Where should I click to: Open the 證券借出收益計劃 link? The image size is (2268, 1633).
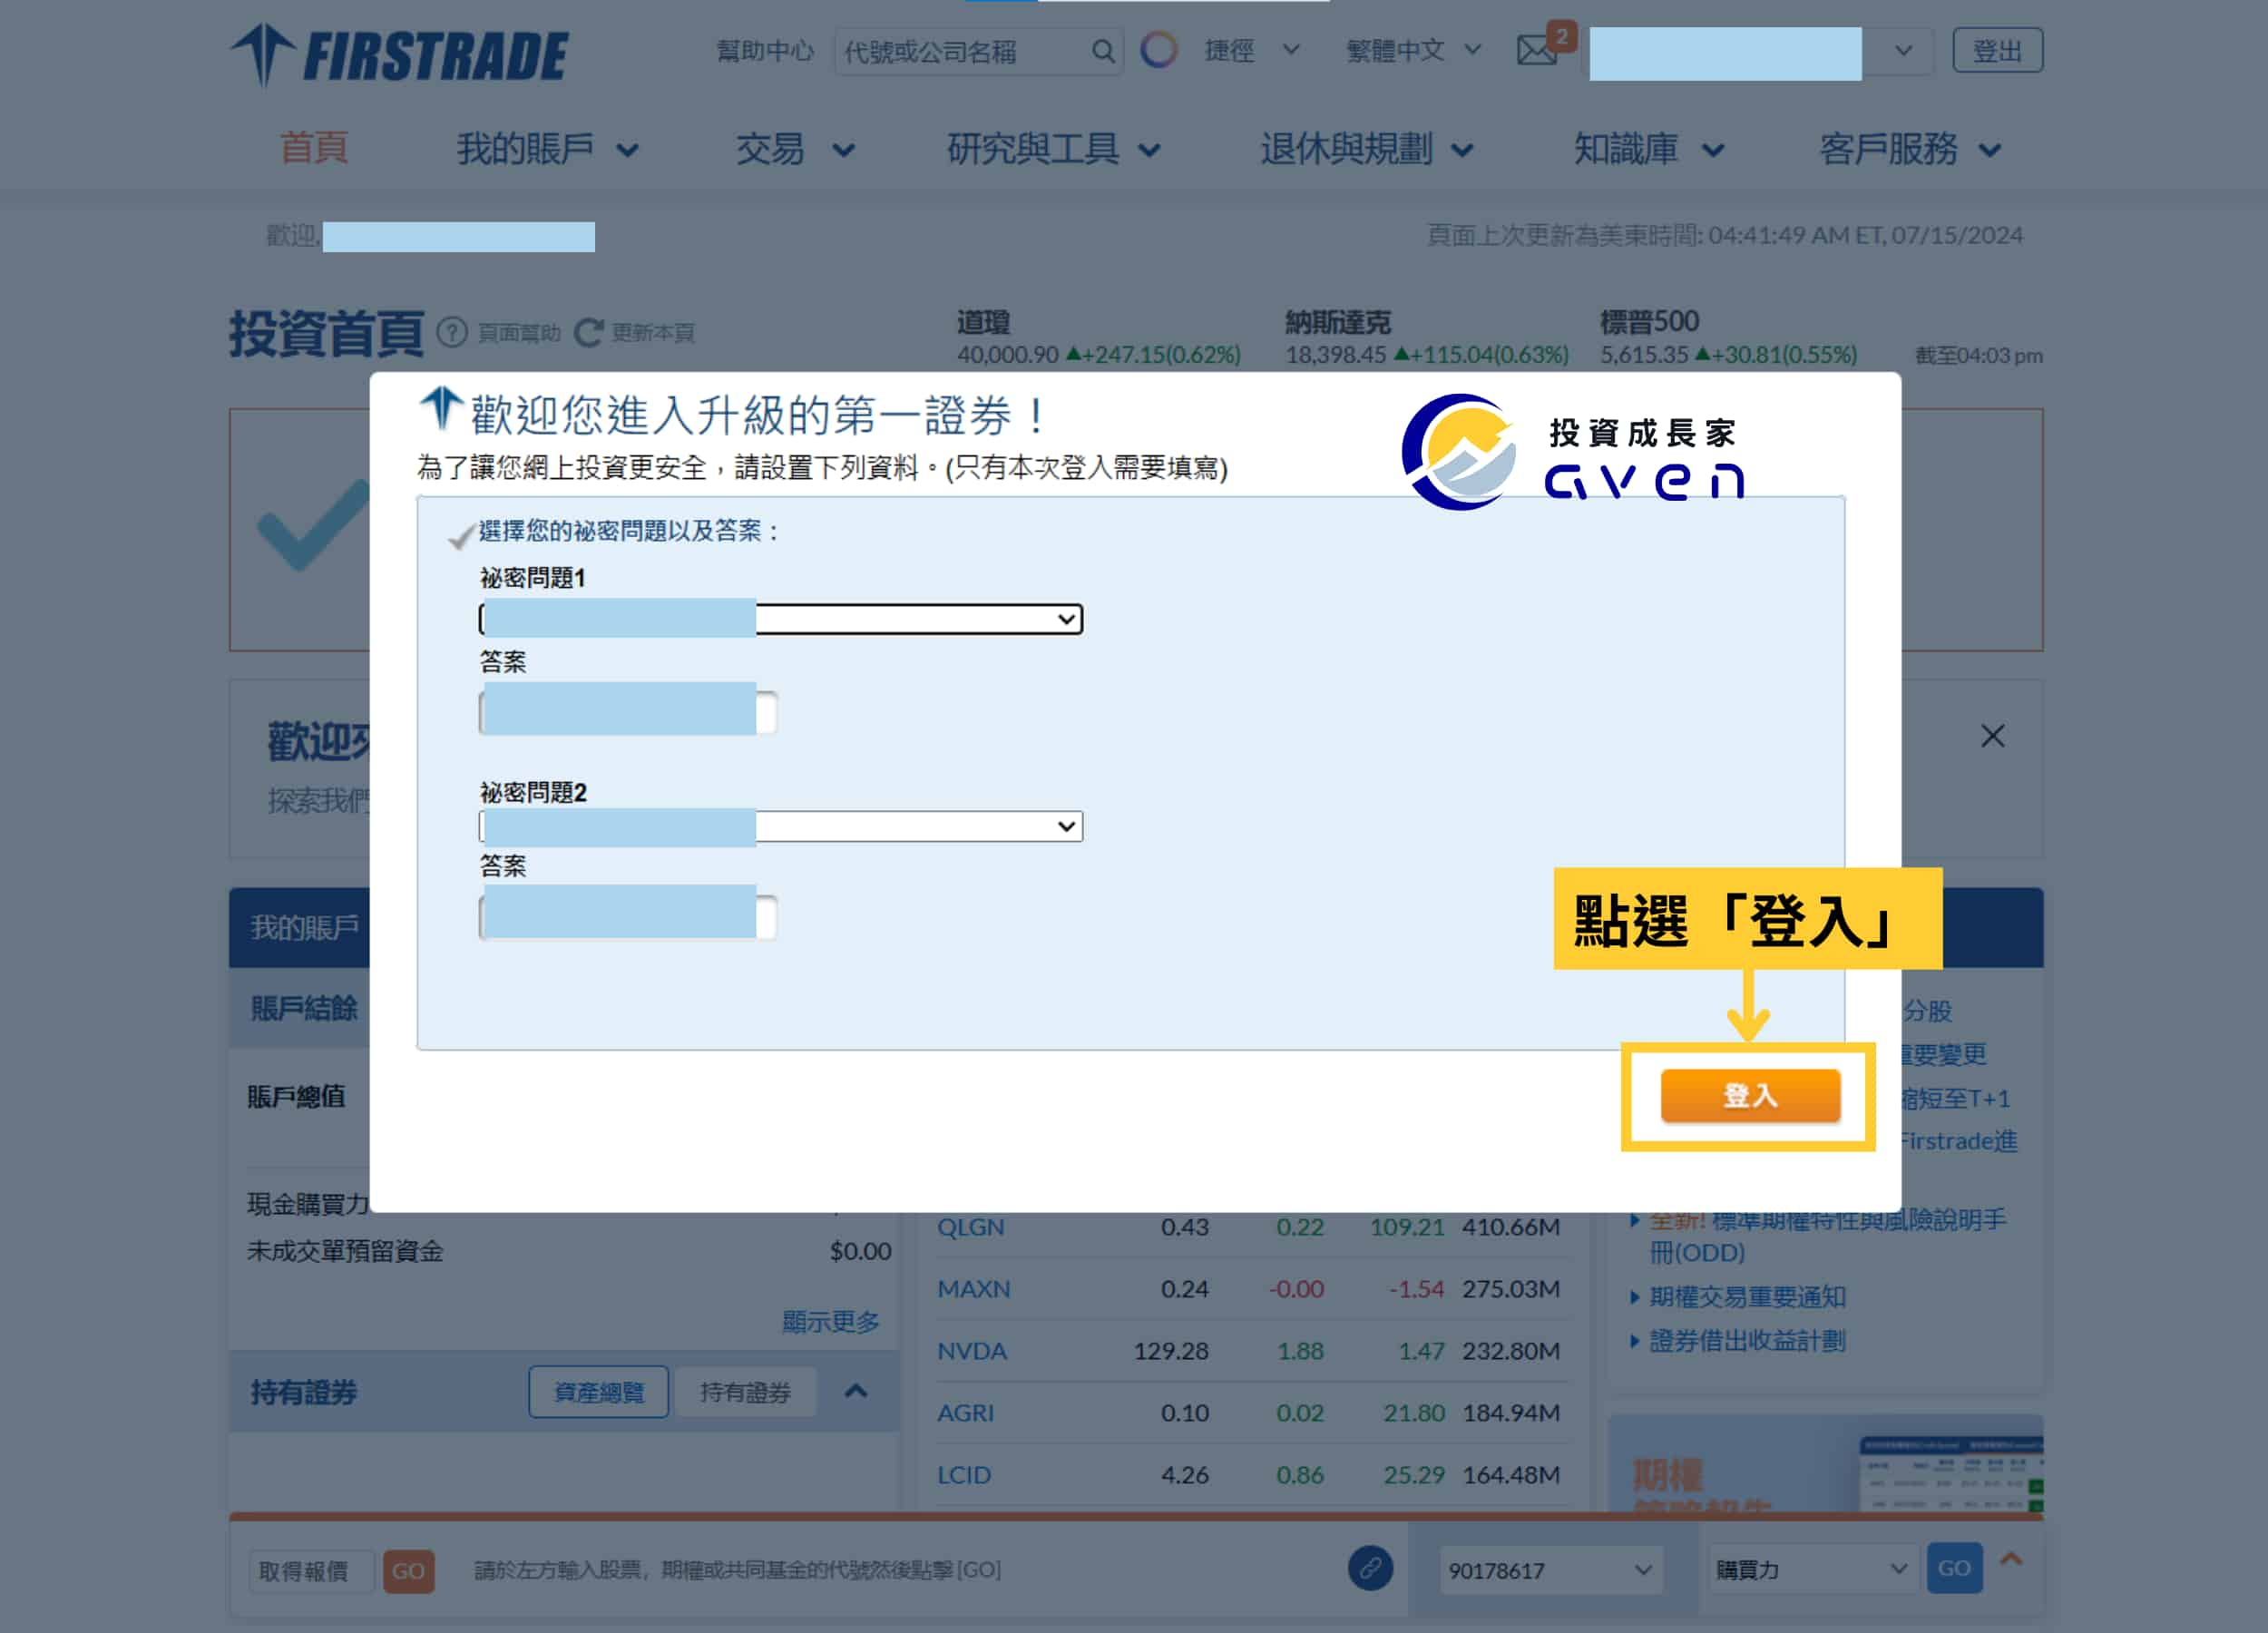click(x=1747, y=1341)
